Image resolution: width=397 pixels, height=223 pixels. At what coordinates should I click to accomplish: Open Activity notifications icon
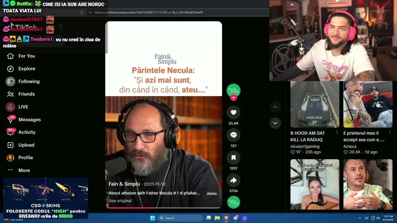click(11, 132)
